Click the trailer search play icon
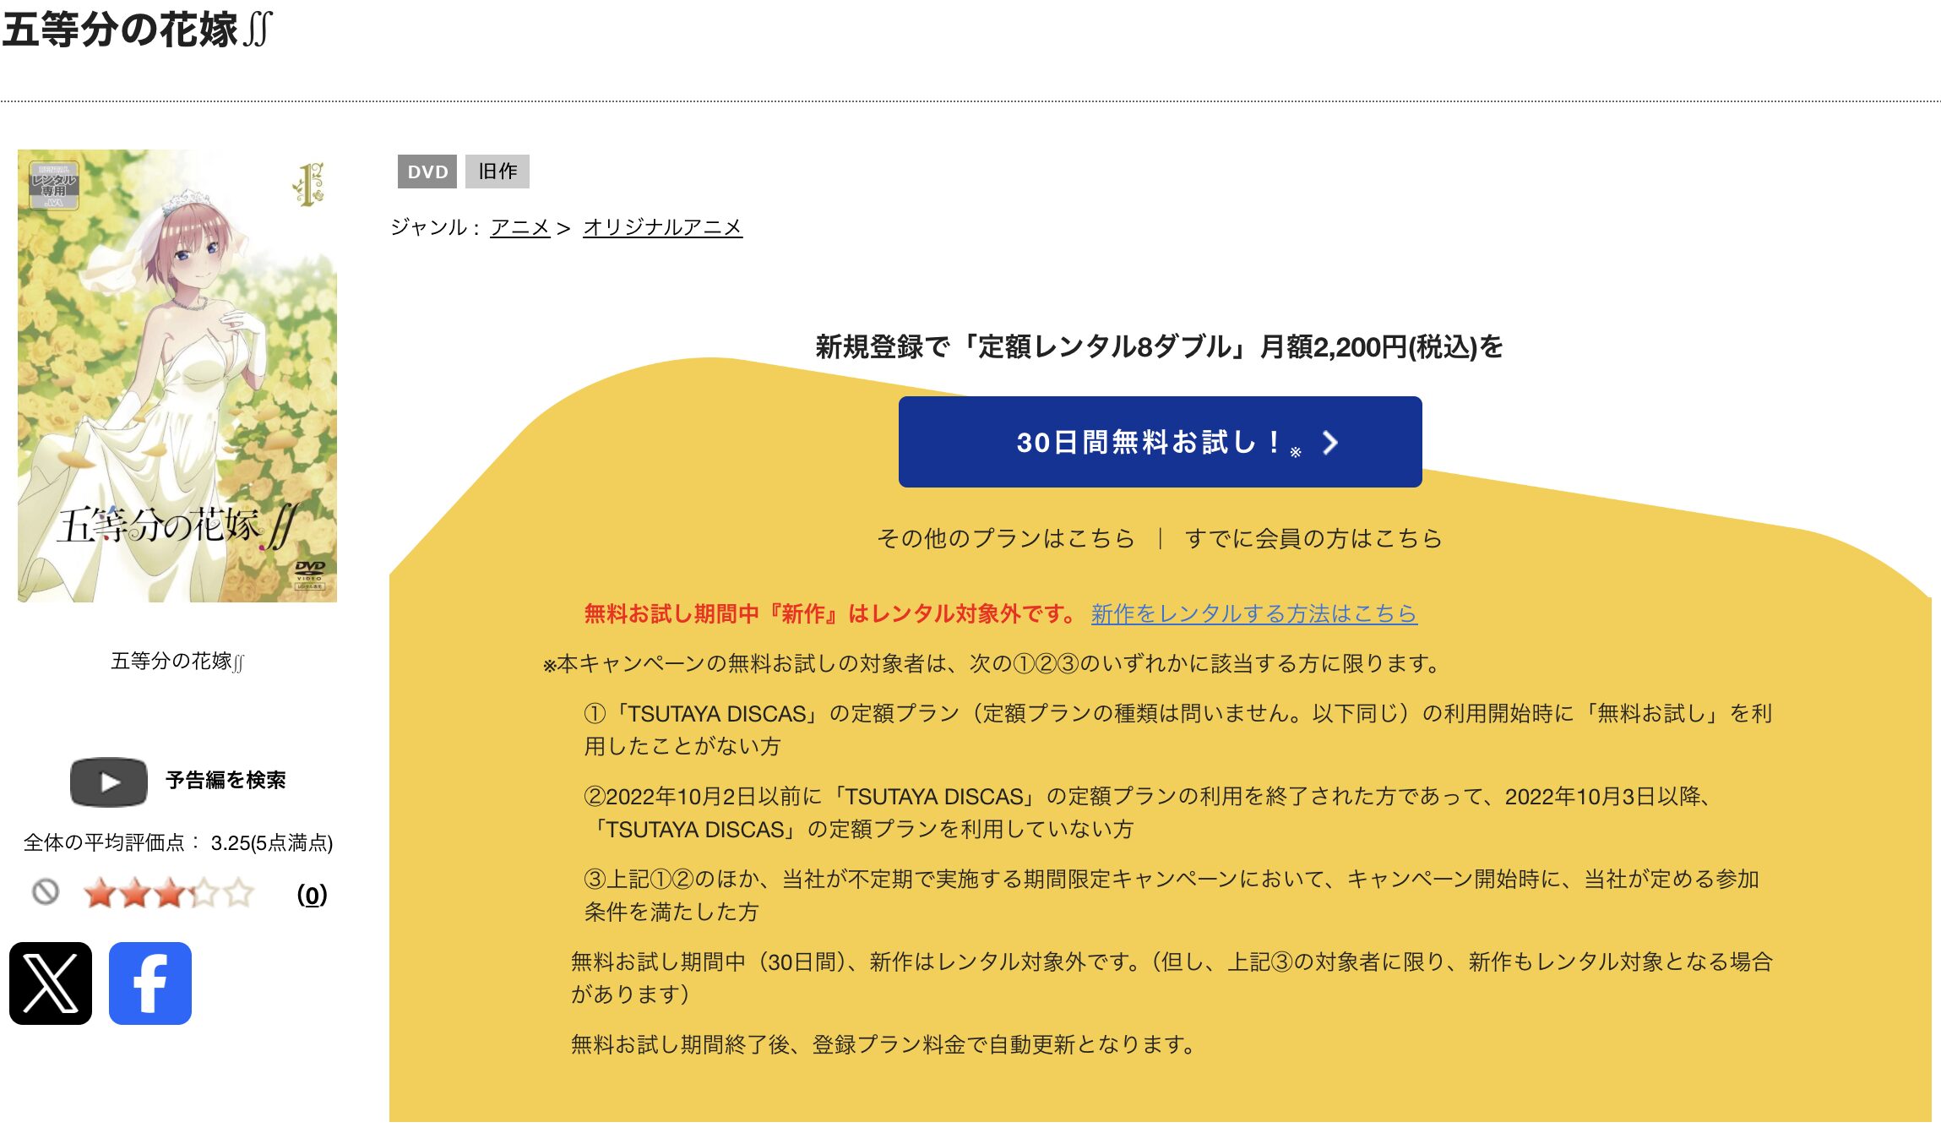Viewport: 1941px width, 1144px height. coord(109,782)
